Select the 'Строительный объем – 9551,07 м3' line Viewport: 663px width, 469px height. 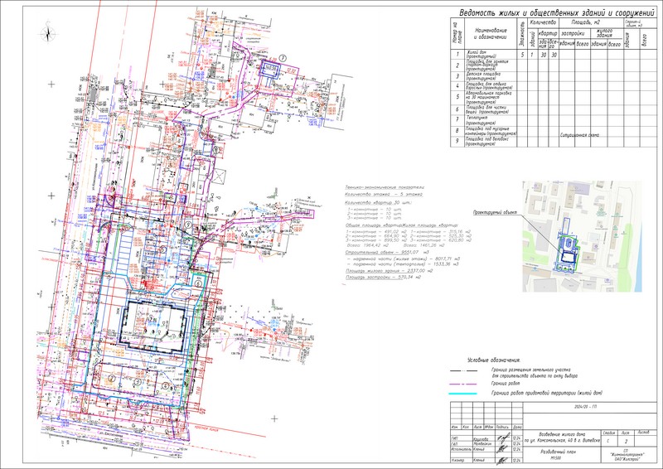point(387,252)
